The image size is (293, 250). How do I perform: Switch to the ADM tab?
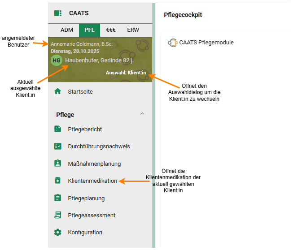pos(67,30)
